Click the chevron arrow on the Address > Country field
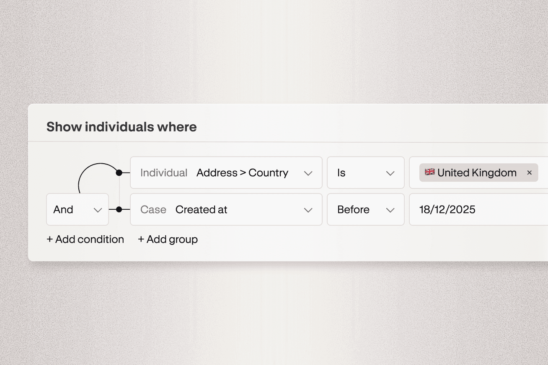The image size is (548, 365). [308, 173]
